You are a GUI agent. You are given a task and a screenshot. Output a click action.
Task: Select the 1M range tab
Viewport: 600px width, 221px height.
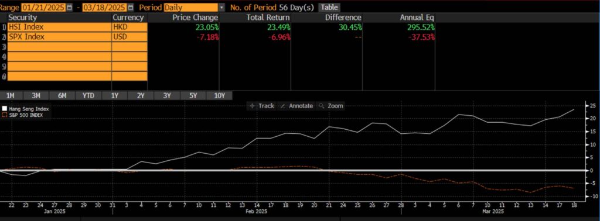[11, 96]
